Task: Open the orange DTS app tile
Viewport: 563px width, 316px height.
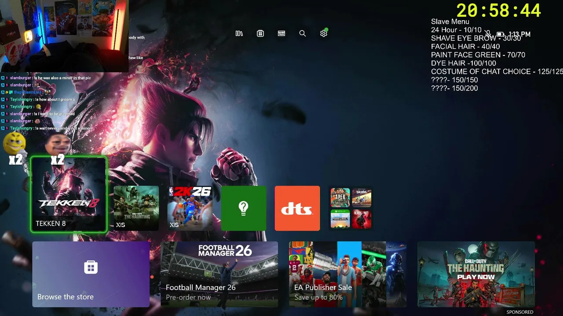Action: click(x=297, y=208)
